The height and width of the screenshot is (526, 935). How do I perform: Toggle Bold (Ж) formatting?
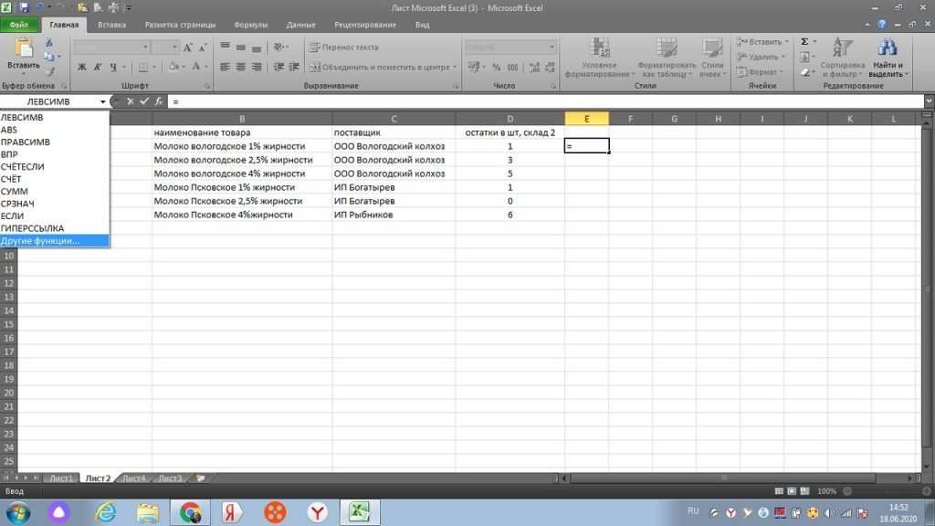(x=81, y=68)
